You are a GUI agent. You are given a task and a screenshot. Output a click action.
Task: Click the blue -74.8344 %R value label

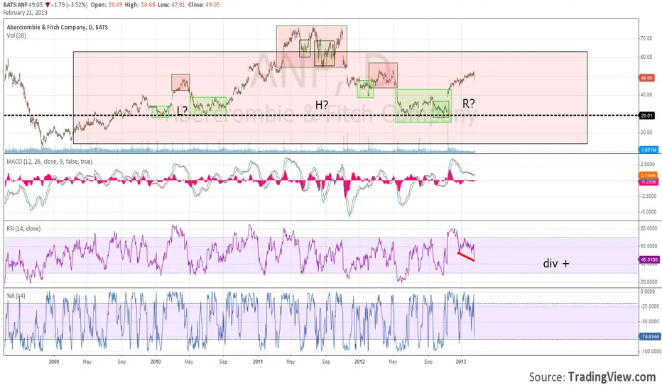click(650, 336)
